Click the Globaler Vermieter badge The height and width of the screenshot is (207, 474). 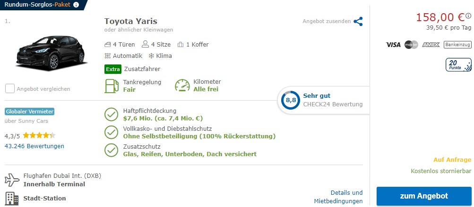click(30, 111)
